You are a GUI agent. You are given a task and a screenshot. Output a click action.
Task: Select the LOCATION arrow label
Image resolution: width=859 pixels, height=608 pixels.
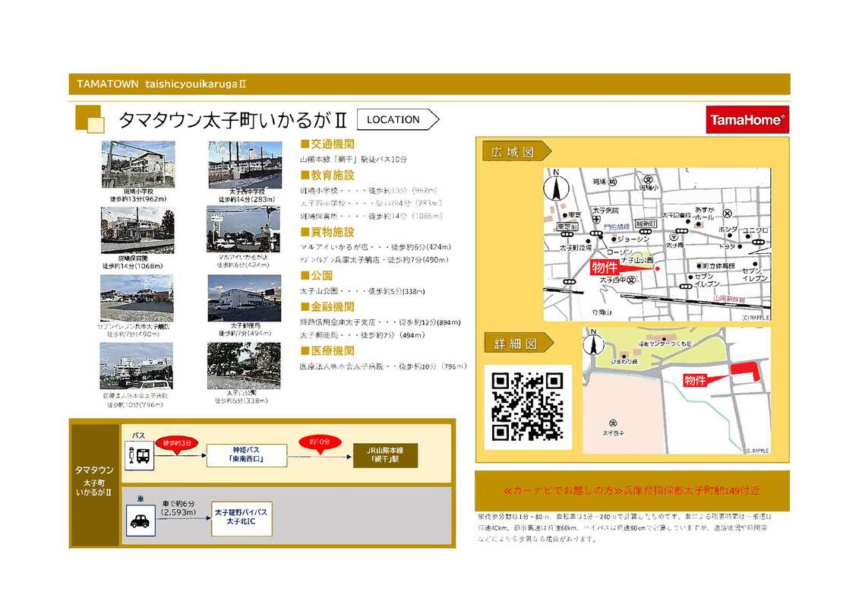397,119
